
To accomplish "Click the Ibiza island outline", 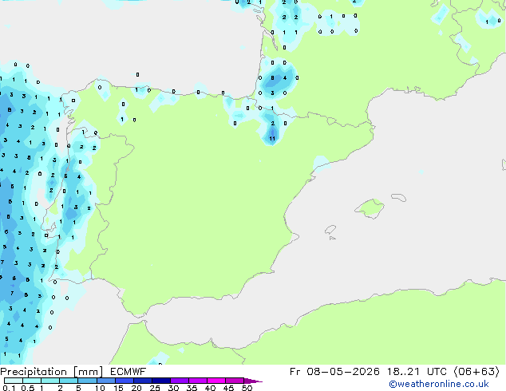I will coord(330,230).
